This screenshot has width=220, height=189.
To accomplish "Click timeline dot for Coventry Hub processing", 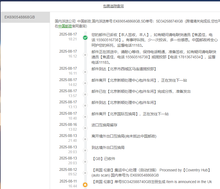I will click(85, 173).
